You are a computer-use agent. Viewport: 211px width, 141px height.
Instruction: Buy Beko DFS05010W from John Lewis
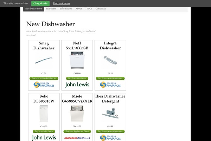[x=44, y=131]
